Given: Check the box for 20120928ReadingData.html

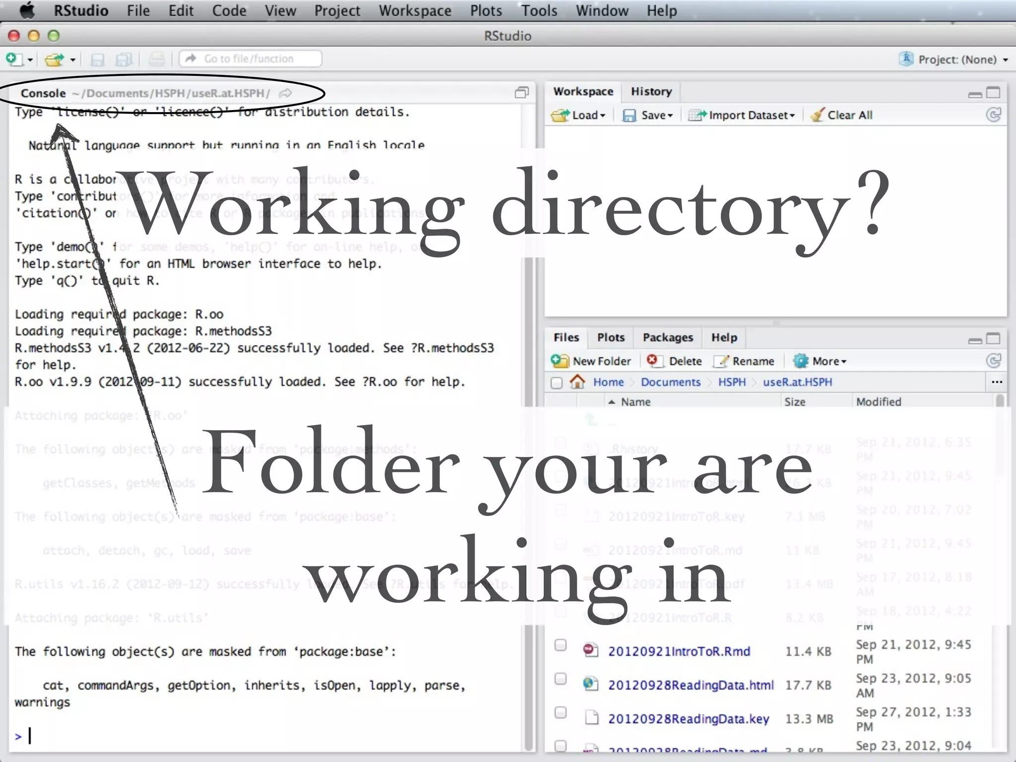Looking at the screenshot, I should (560, 678).
